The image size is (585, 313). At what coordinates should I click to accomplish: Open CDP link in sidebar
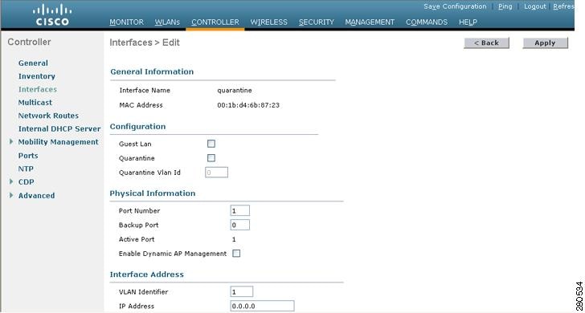pyautogui.click(x=26, y=182)
